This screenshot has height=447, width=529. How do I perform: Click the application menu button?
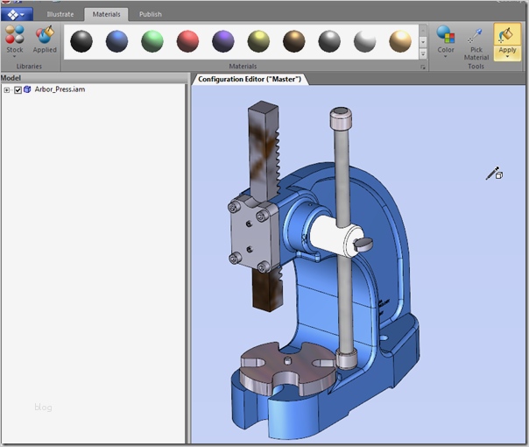pos(17,14)
